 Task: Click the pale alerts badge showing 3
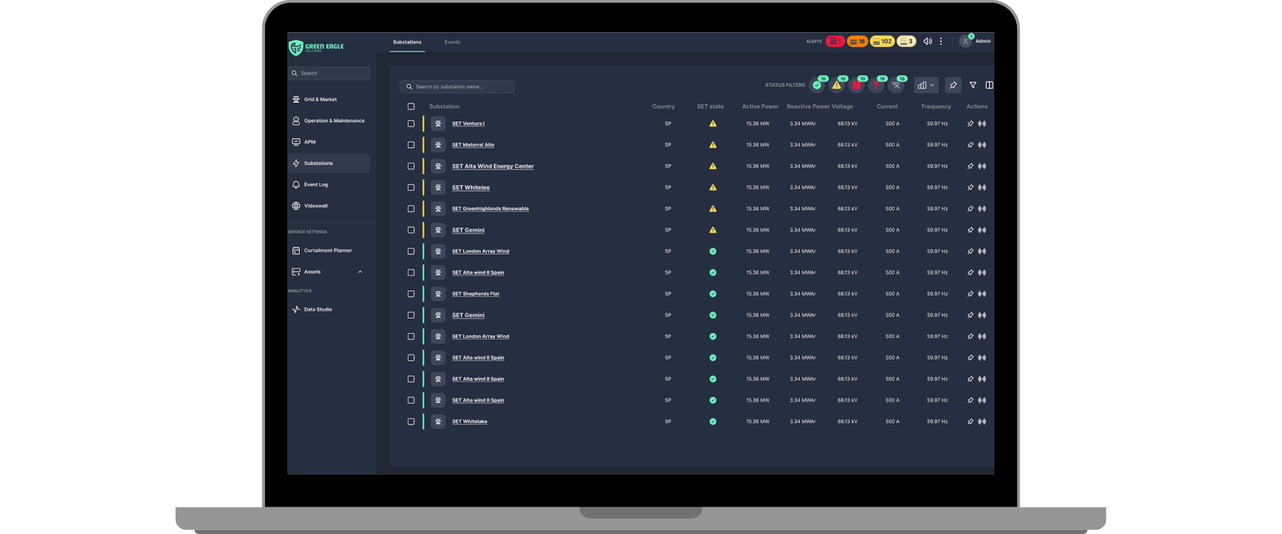coord(906,41)
